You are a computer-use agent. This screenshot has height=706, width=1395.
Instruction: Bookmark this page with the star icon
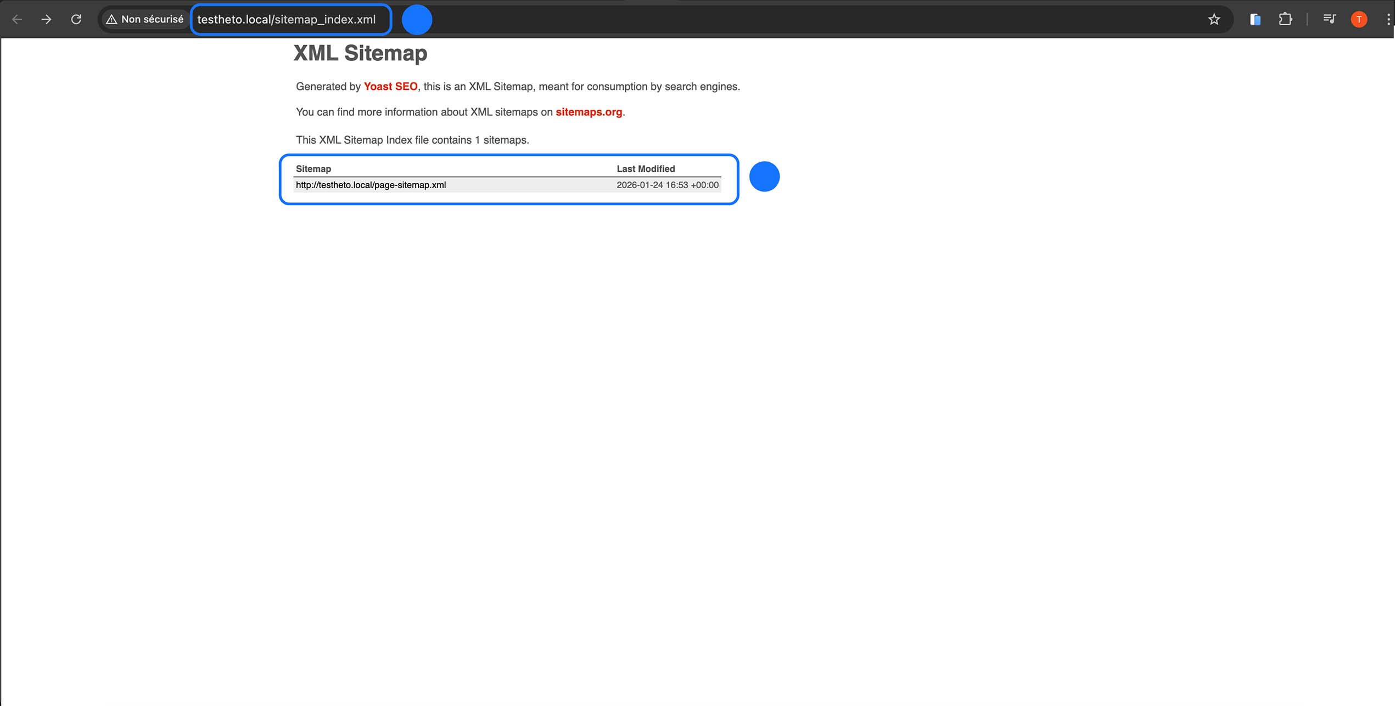1214,19
